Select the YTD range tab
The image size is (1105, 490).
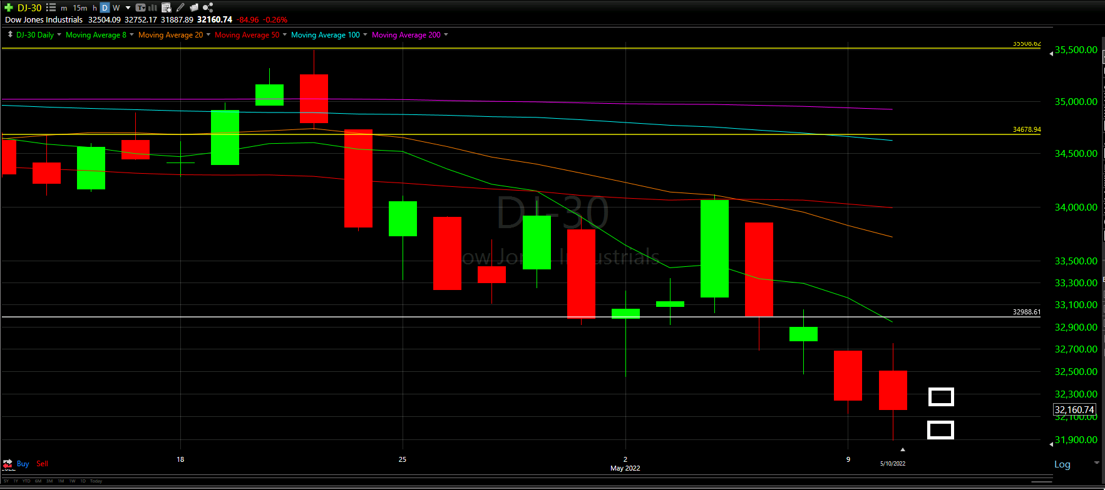(x=26, y=481)
